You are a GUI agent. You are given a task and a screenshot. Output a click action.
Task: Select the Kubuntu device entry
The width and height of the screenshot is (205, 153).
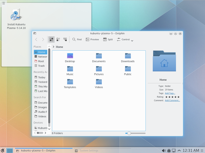41,128
